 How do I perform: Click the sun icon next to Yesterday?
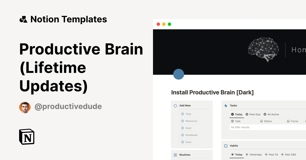[247, 154]
